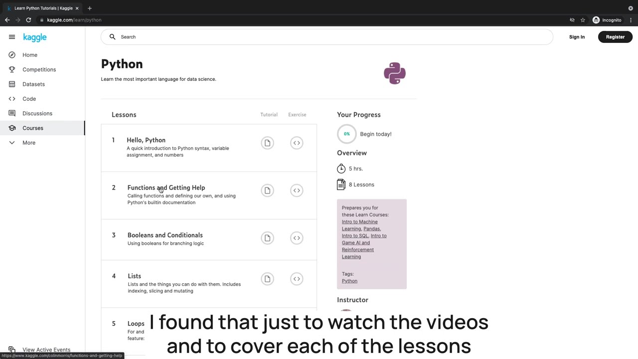Click the Tutorial column header
This screenshot has height=359, width=638.
tap(269, 115)
